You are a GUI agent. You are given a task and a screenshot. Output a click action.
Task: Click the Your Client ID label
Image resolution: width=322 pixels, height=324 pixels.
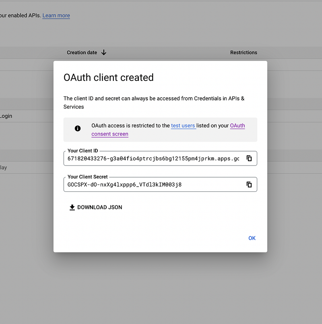point(83,151)
